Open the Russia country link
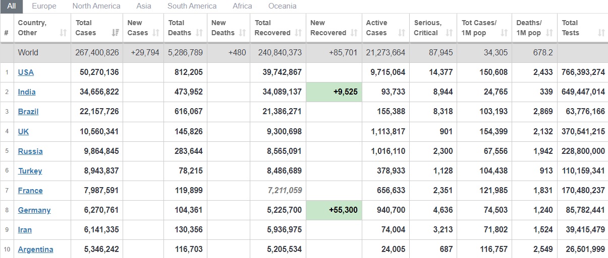Image resolution: width=608 pixels, height=258 pixels. [x=30, y=151]
